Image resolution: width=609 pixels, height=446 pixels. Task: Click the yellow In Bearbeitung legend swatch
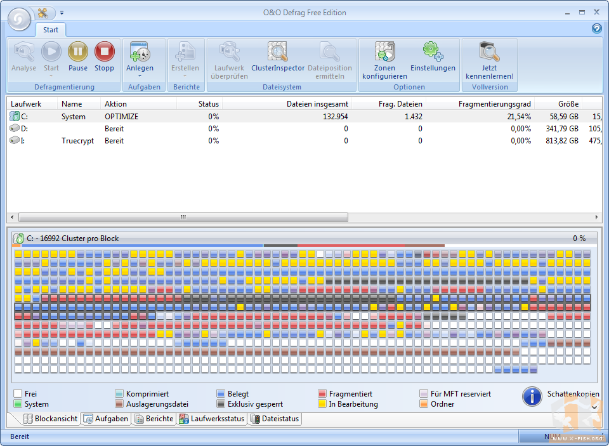(322, 403)
